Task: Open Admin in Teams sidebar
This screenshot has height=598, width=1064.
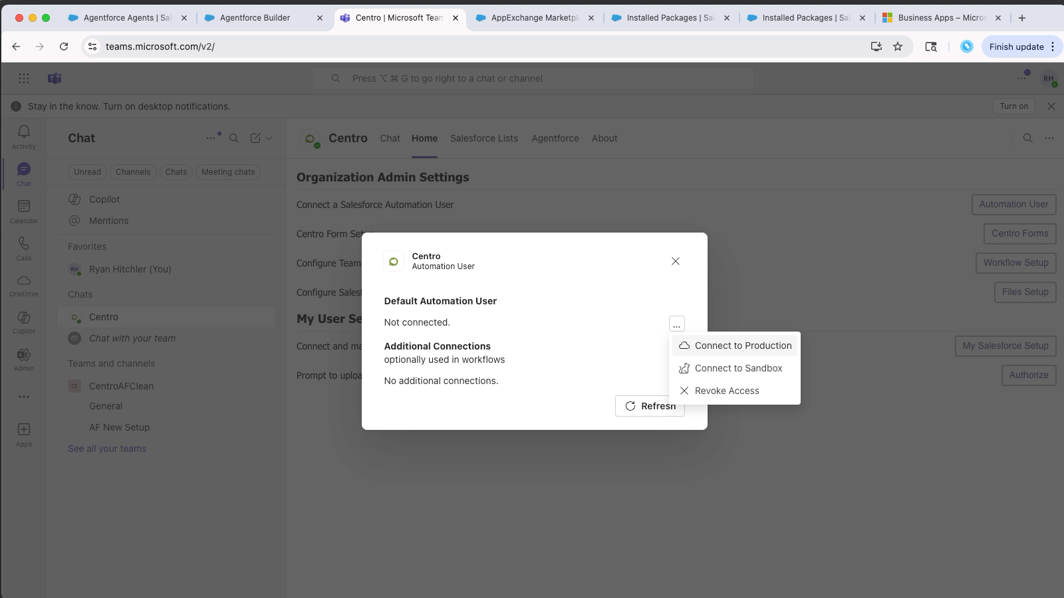Action: (24, 359)
